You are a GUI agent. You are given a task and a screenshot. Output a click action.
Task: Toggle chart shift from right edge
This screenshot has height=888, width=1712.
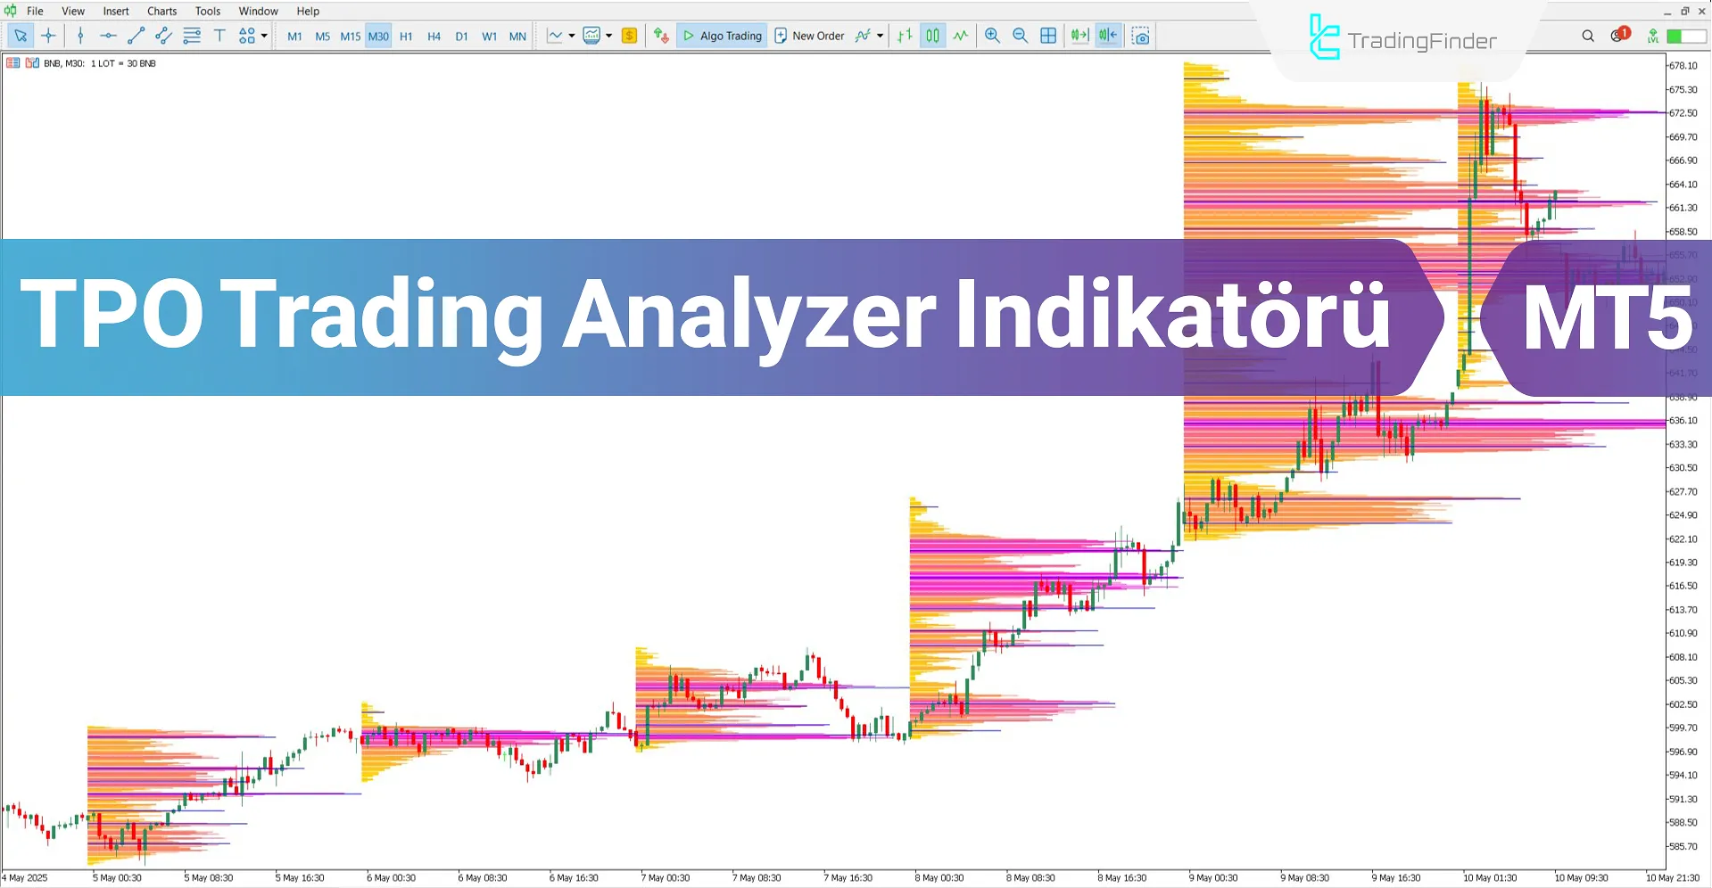pos(1106,36)
